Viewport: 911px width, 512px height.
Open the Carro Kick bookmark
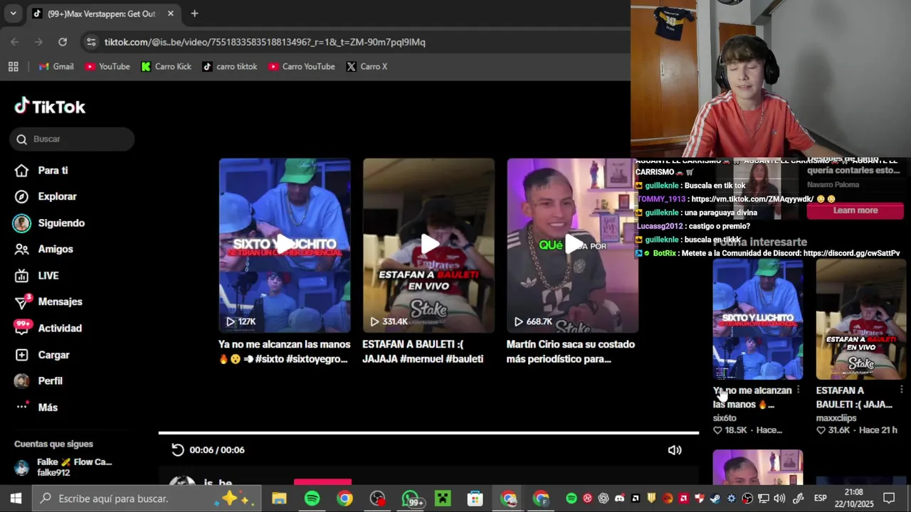point(167,67)
